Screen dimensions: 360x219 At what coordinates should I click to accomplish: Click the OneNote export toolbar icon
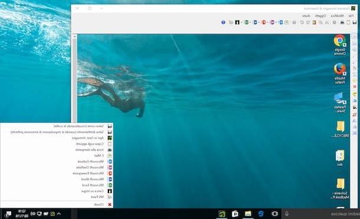click(x=272, y=22)
